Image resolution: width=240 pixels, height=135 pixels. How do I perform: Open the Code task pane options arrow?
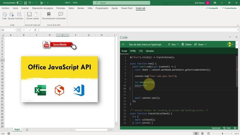coord(230,37)
